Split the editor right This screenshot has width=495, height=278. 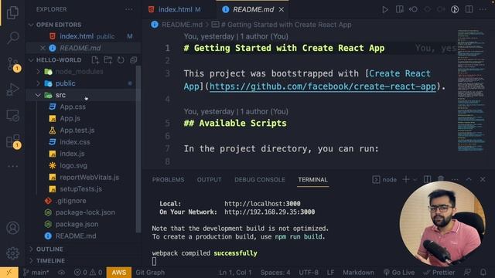[x=469, y=9]
